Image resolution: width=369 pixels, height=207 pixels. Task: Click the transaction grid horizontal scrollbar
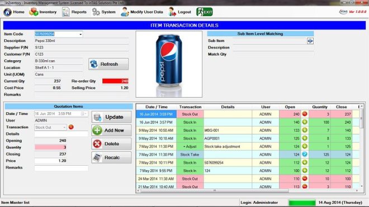click(214, 191)
